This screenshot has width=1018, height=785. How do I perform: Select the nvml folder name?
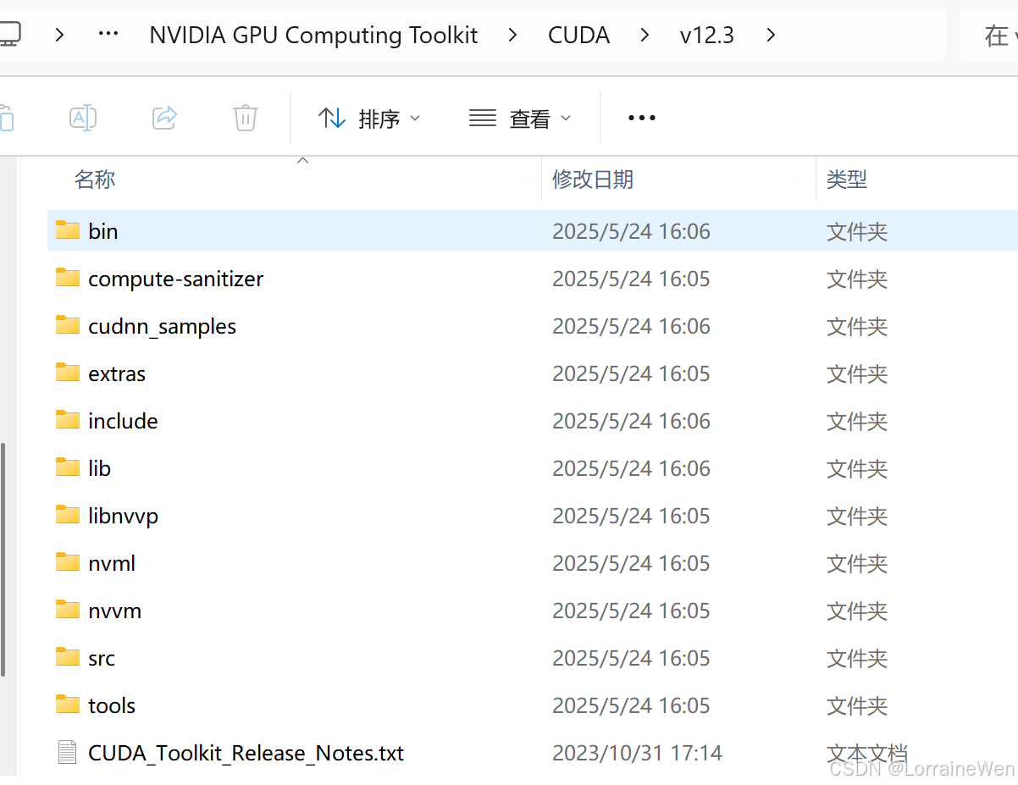point(112,563)
